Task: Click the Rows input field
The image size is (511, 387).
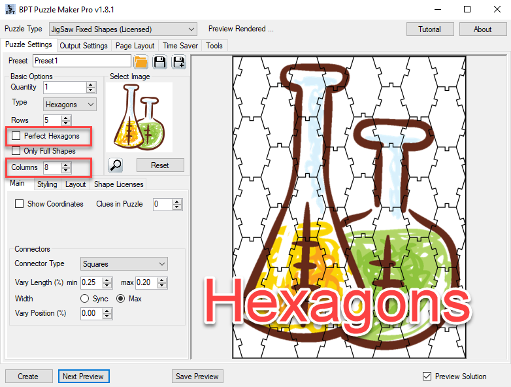Action: click(x=53, y=120)
